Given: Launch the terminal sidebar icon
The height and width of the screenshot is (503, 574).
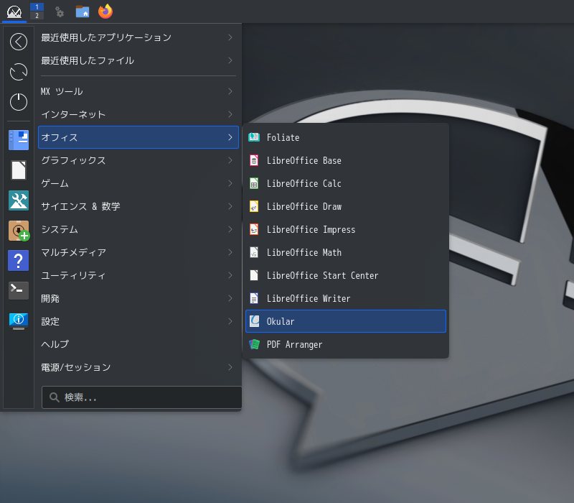Looking at the screenshot, I should (19, 291).
